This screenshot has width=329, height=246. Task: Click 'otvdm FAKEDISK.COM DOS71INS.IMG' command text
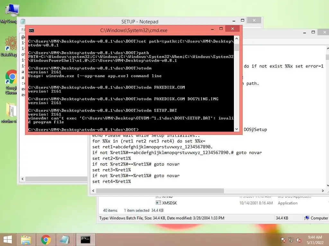coord(178,99)
